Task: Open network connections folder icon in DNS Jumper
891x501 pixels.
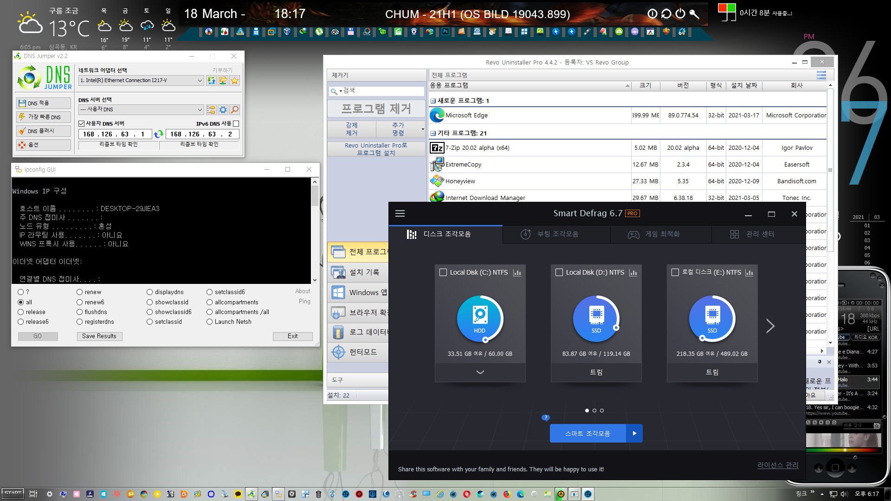Action: coord(223,81)
